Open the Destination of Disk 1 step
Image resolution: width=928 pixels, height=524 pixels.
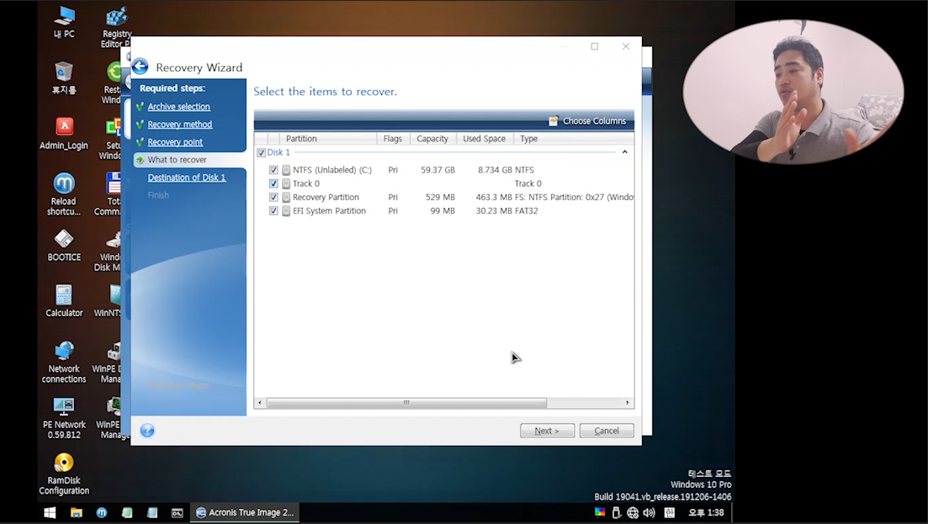[187, 177]
